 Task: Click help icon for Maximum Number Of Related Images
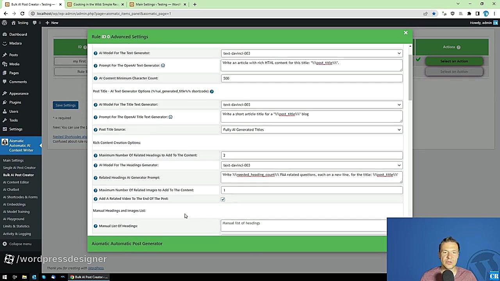[95, 190]
